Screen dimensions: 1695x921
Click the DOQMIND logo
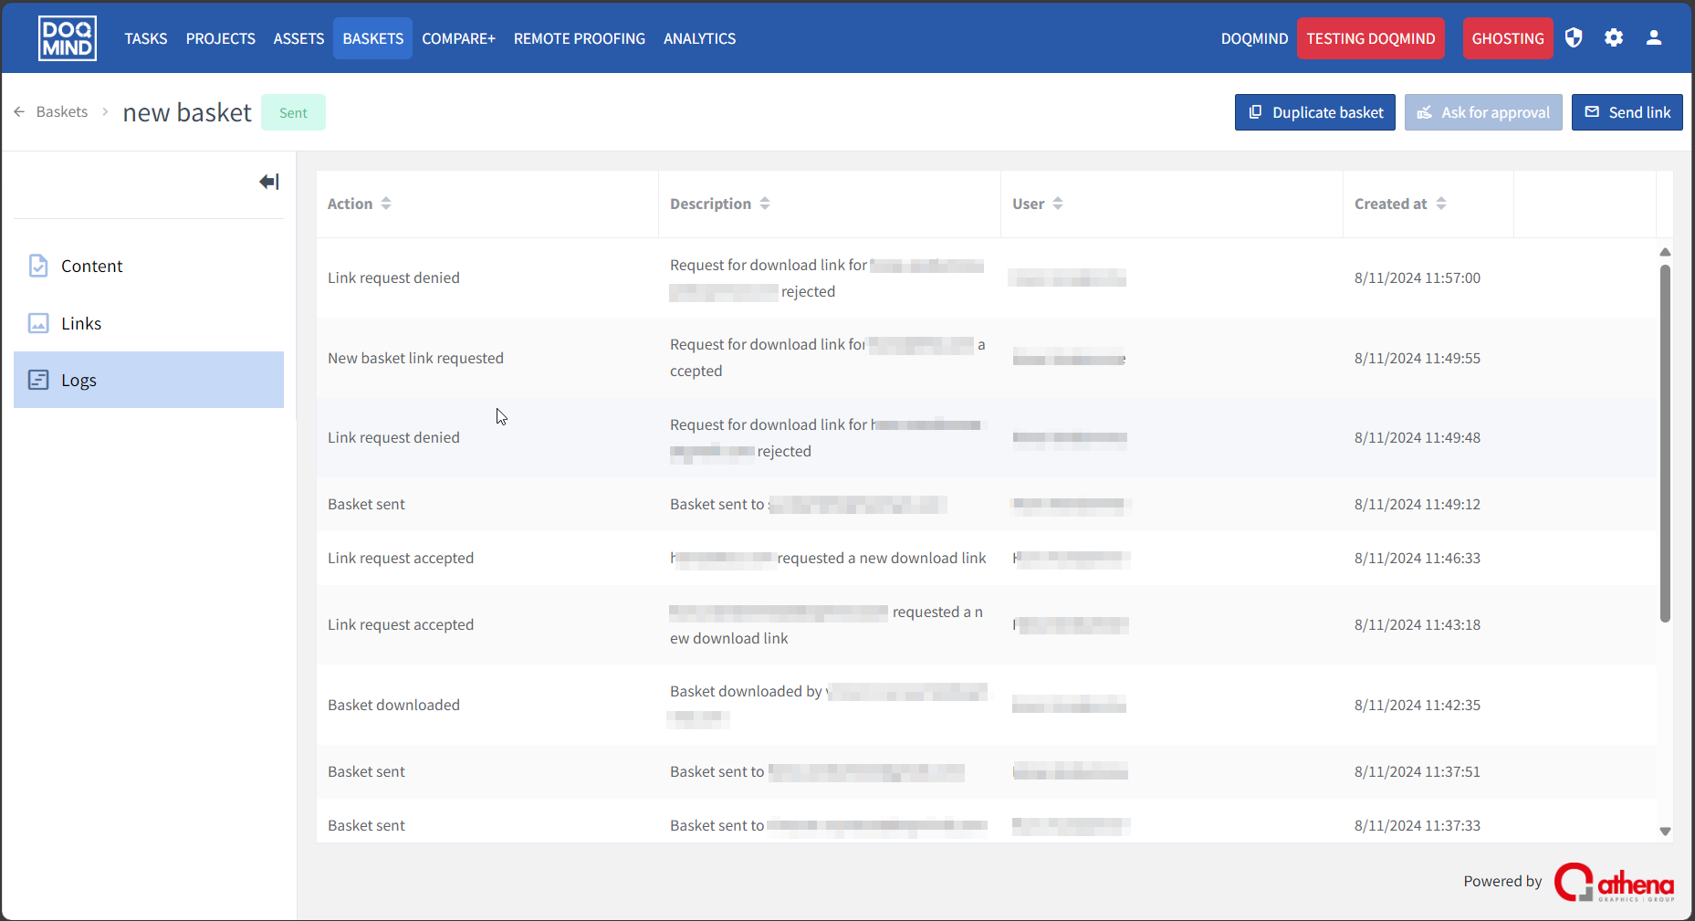[x=68, y=38]
